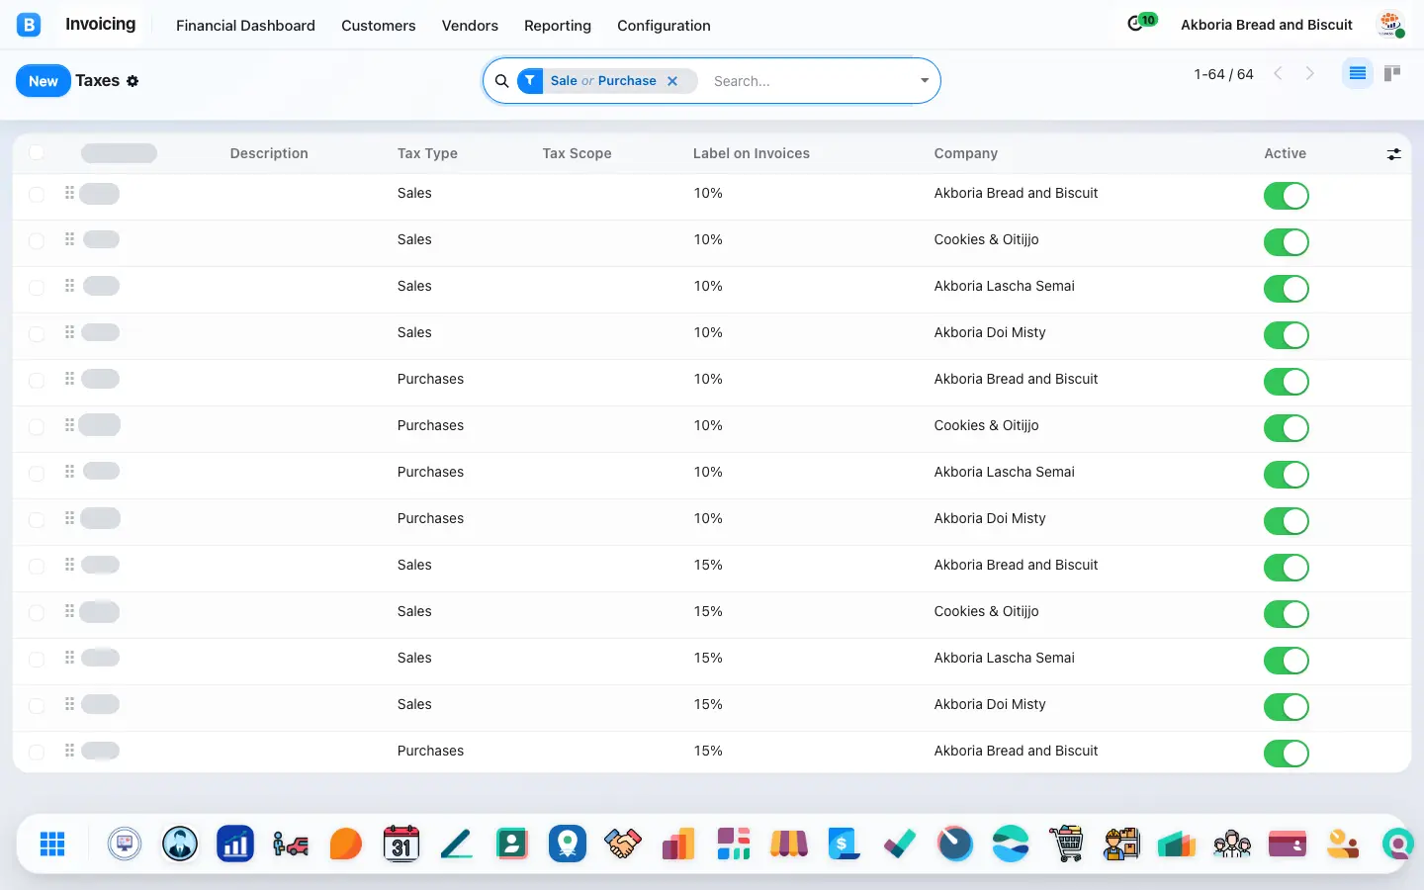This screenshot has height=890, width=1424.
Task: Open the green checkmark app in dock
Action: click(x=900, y=844)
